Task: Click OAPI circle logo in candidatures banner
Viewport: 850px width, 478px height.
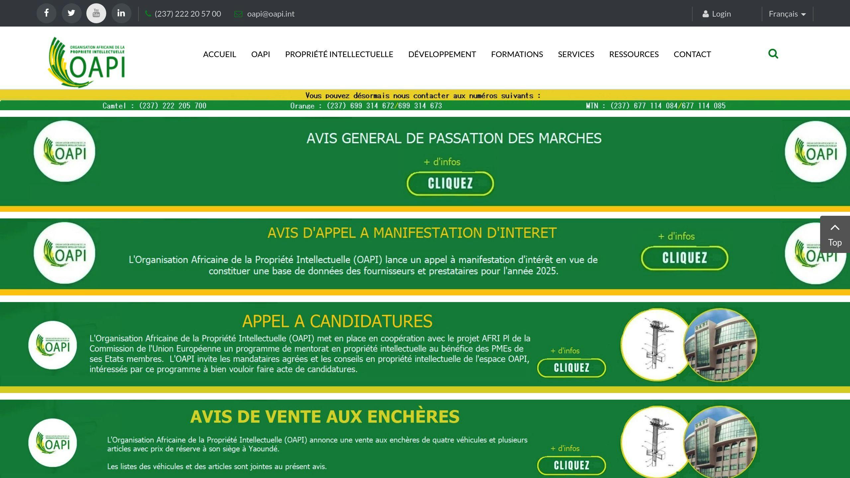Action: 52,345
